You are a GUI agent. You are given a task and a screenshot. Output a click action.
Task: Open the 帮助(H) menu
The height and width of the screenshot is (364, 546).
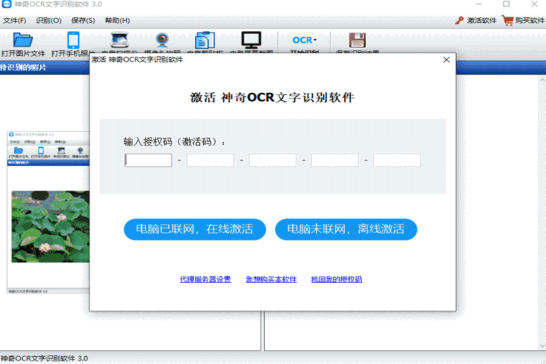(117, 20)
